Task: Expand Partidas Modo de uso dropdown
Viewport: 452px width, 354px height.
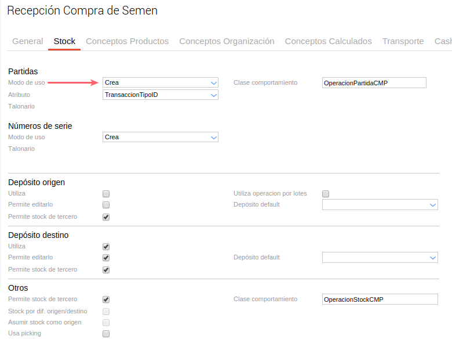Action: [x=160, y=82]
